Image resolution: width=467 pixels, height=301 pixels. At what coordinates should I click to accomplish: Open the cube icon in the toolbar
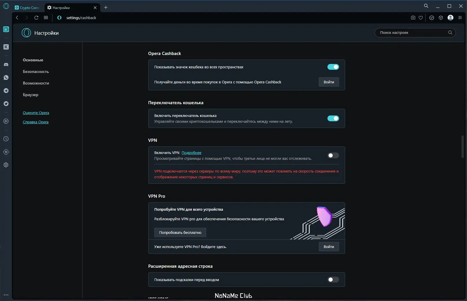[x=441, y=18]
